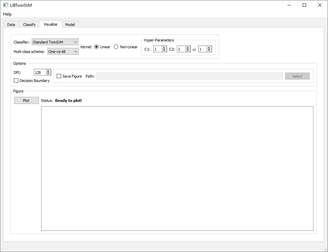The width and height of the screenshot is (328, 252).
Task: Minimize the LIBTwinSVM window
Action: [289, 5]
